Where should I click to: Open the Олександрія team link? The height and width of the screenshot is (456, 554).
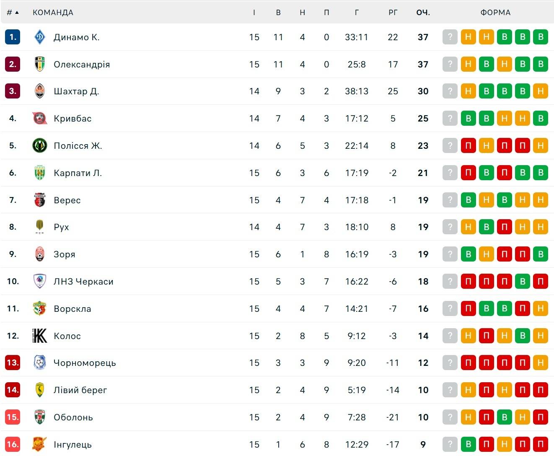82,64
